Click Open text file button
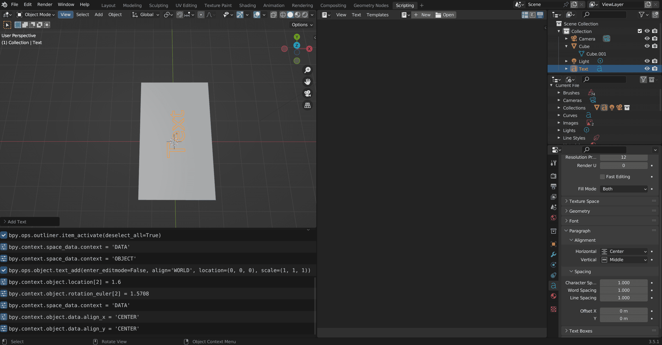Image resolution: width=662 pixels, height=345 pixels. tap(445, 15)
